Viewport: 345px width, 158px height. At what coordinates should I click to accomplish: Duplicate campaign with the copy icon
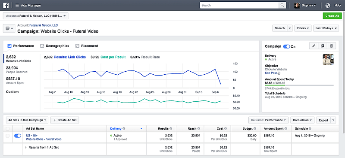(323, 46)
